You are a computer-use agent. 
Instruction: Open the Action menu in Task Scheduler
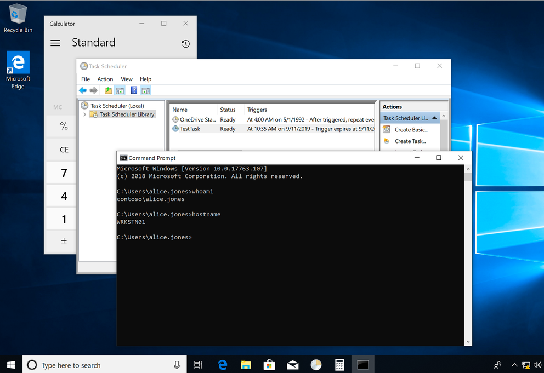click(x=105, y=79)
